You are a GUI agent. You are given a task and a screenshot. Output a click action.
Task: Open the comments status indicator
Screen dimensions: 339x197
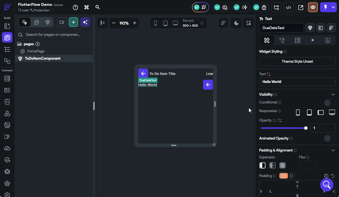(221, 7)
